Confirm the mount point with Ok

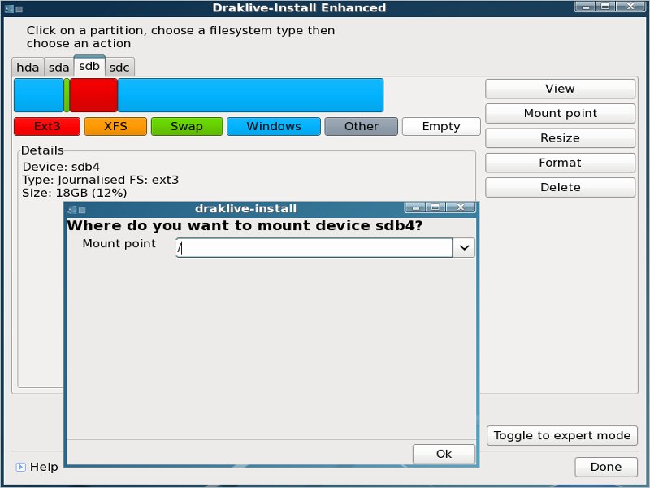tap(444, 454)
